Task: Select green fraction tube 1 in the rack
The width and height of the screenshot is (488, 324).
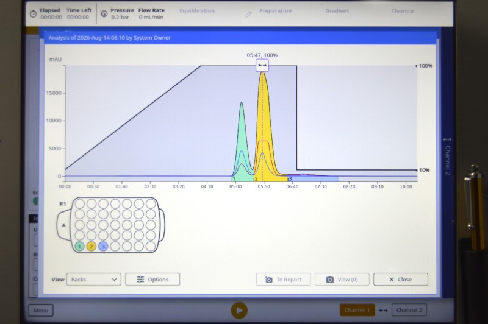Action: 79,246
